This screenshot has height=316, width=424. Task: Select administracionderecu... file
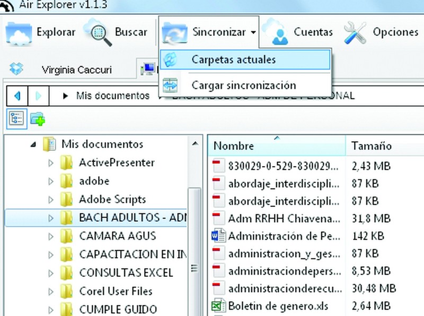(x=285, y=288)
